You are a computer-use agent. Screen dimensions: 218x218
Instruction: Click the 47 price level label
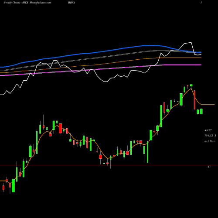coord(209,167)
